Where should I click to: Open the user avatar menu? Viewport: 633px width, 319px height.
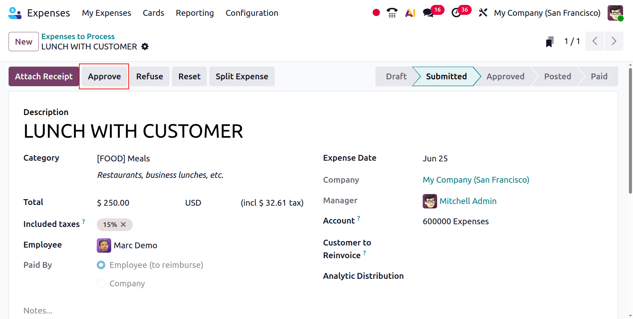[615, 13]
